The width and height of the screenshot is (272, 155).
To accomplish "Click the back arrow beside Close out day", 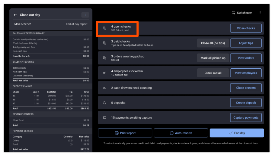I will coord(15,15).
